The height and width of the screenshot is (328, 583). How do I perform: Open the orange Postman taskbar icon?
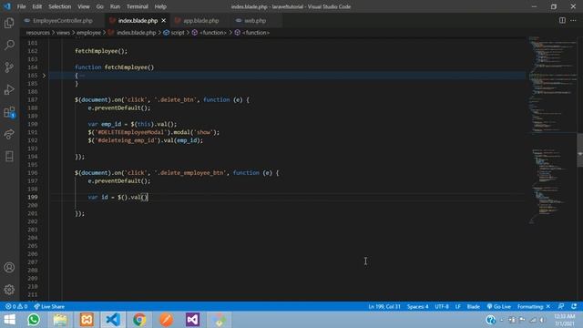coord(166,320)
